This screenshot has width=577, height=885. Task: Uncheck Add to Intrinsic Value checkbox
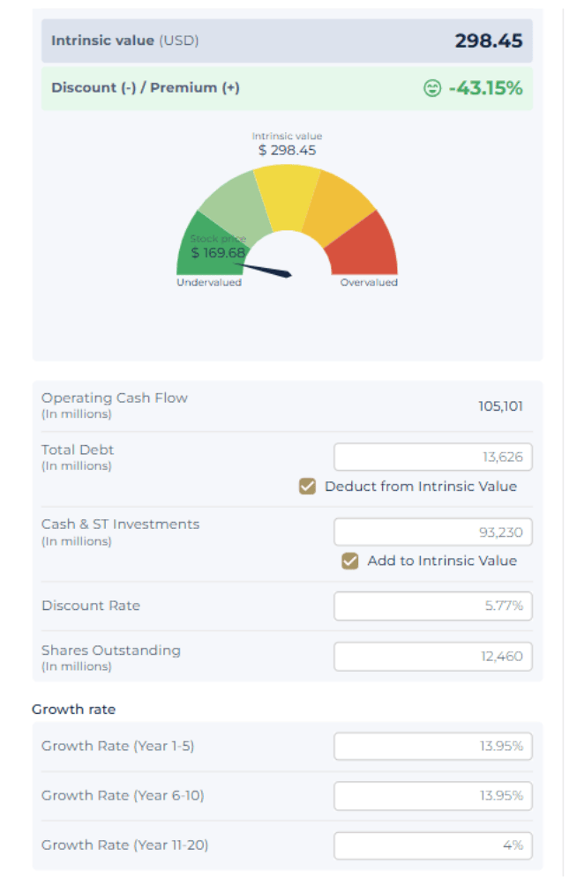[x=350, y=561]
